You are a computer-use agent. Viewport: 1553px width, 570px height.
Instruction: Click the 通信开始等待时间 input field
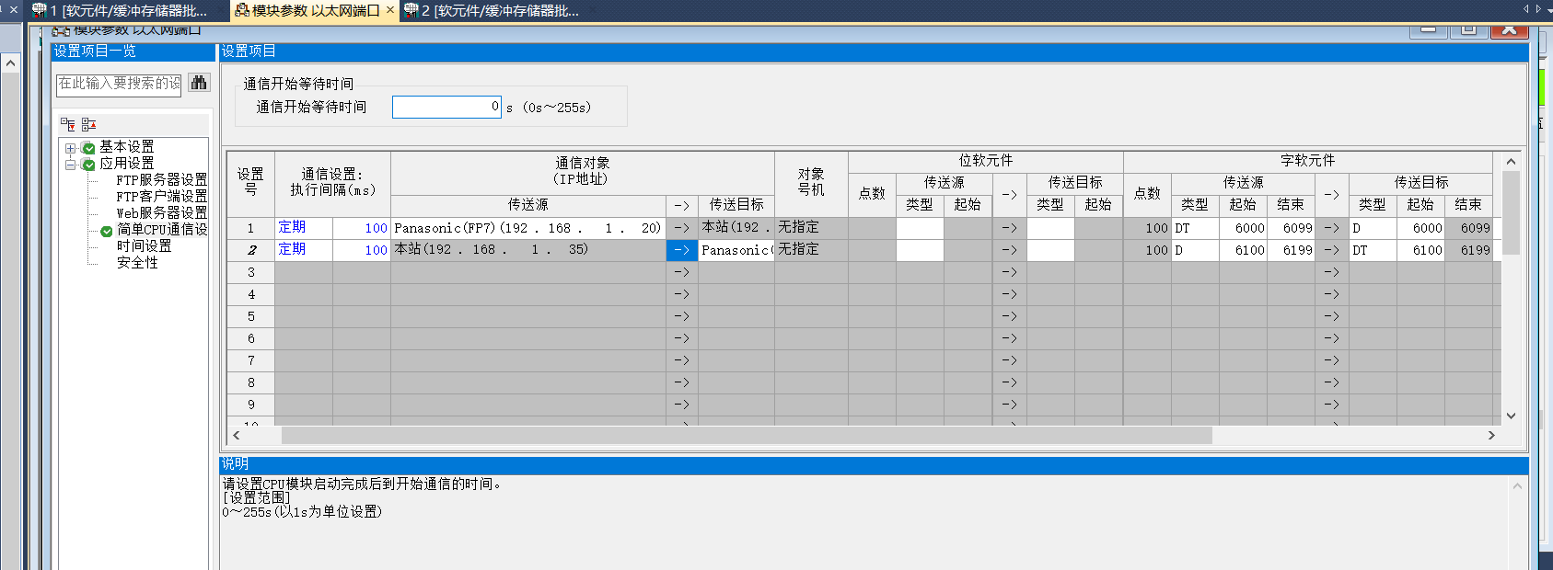pyautogui.click(x=446, y=108)
